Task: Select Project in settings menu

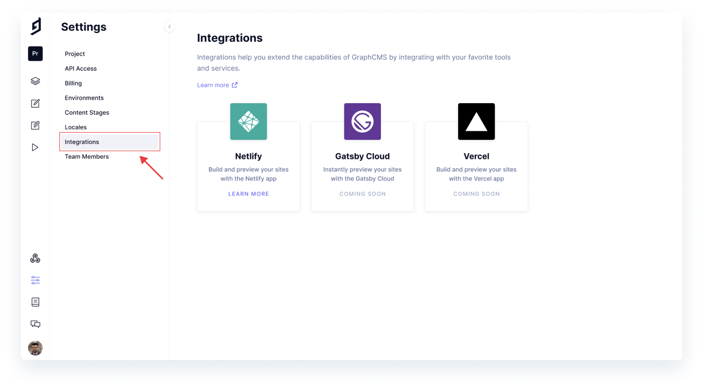Action: coord(75,54)
